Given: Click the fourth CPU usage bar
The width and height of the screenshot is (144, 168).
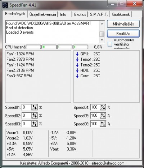Looking at the screenshot, I should point(81,47).
